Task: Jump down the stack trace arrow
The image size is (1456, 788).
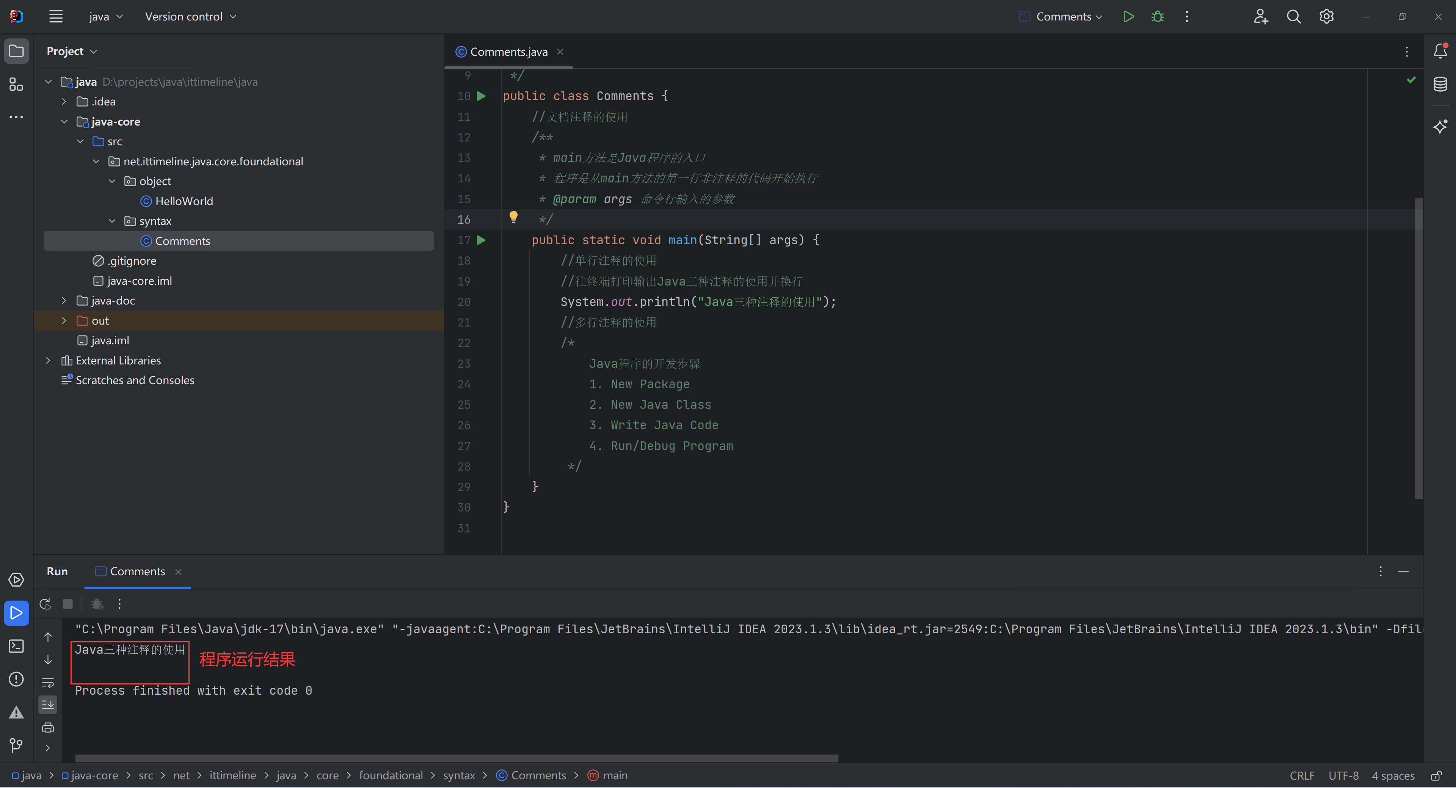Action: [x=48, y=660]
